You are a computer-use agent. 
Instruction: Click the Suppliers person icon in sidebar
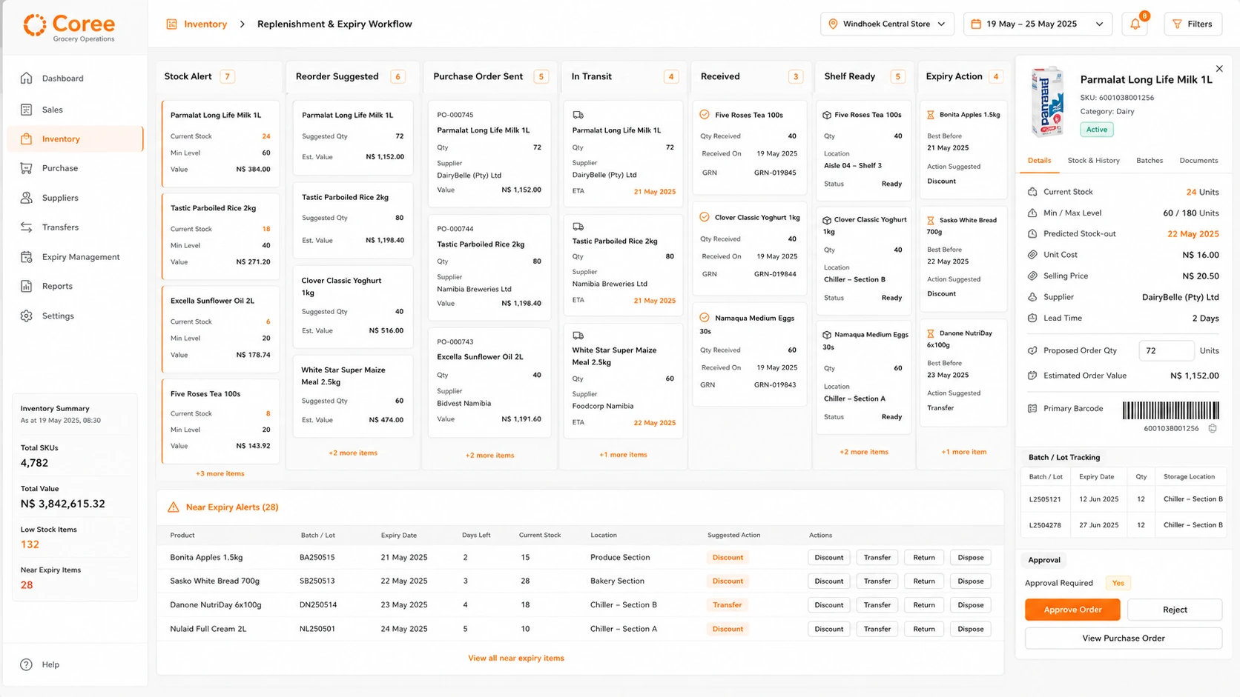point(27,198)
